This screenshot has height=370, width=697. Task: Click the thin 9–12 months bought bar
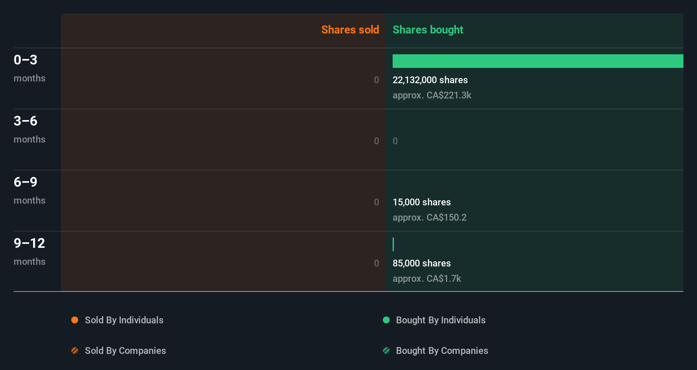click(x=393, y=244)
